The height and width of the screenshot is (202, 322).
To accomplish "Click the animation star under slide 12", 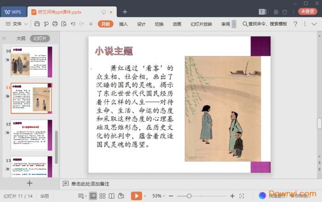I will pyautogui.click(x=7, y=133).
